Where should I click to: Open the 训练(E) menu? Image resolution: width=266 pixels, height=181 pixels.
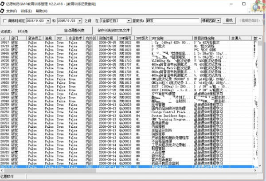[26, 10]
